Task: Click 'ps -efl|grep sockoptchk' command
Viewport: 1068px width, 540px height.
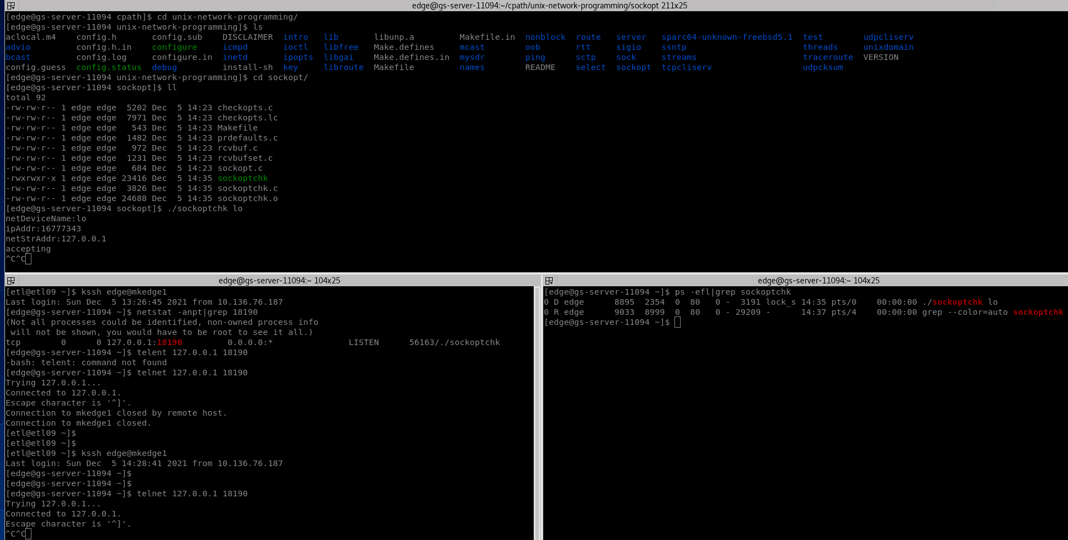Action: click(733, 292)
